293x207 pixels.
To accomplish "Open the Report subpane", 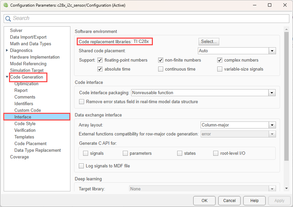I will tap(21, 91).
